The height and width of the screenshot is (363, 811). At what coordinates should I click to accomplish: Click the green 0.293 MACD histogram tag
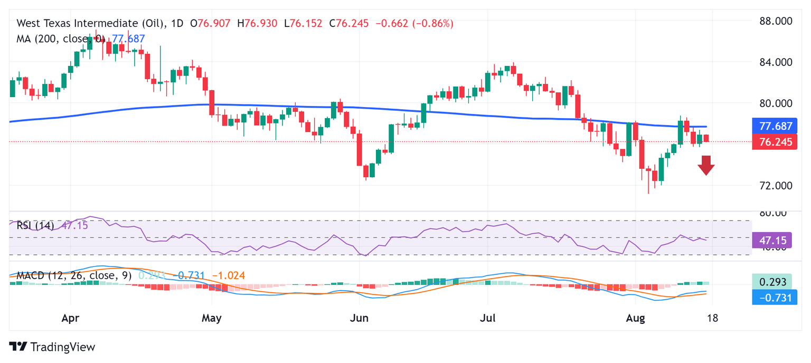[x=774, y=282]
